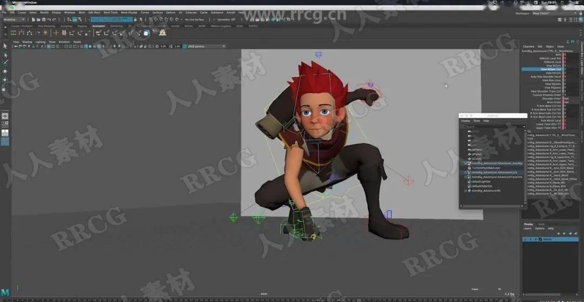Image resolution: width=584 pixels, height=302 pixels.
Task: Select defaultLightSet in the Outliner
Action: coord(481,181)
